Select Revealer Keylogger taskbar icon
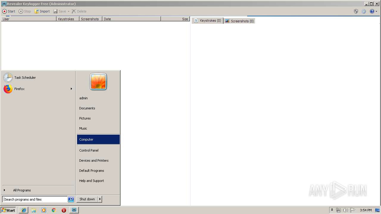The image size is (381, 214). [x=74, y=210]
